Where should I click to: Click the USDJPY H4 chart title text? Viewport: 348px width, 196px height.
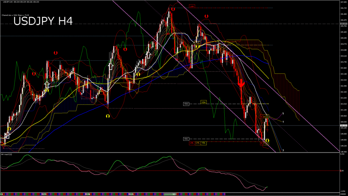(43, 21)
